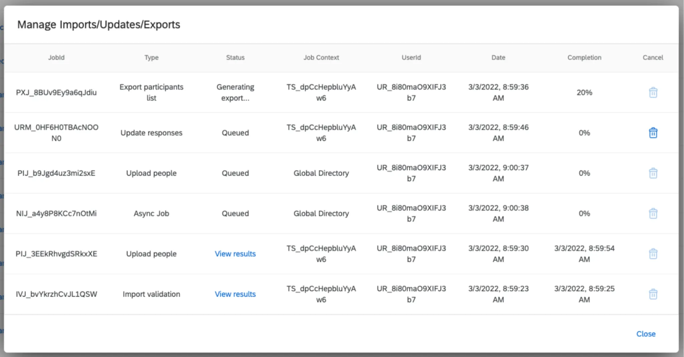Click the Type column header
684x357 pixels.
[151, 57]
